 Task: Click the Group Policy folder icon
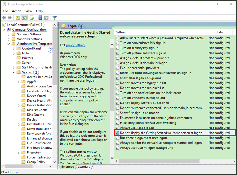pos(23,162)
